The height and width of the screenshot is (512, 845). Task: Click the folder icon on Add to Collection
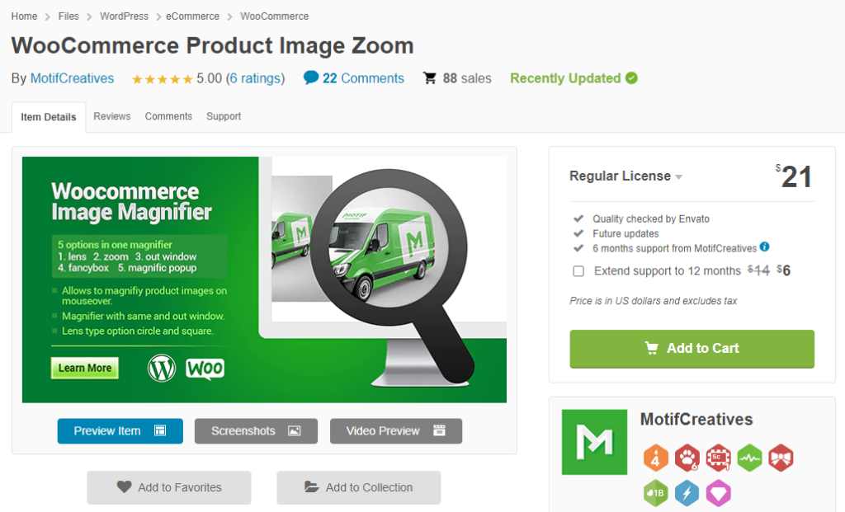click(x=311, y=486)
